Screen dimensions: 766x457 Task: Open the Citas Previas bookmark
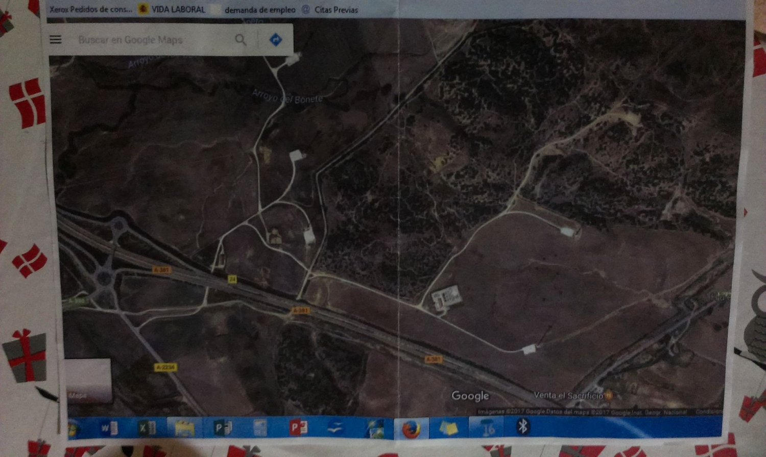(x=336, y=10)
